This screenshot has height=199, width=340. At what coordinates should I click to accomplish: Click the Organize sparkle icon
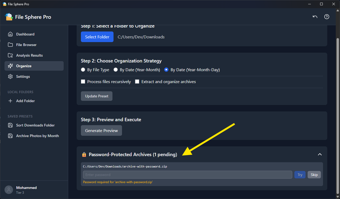(10, 66)
